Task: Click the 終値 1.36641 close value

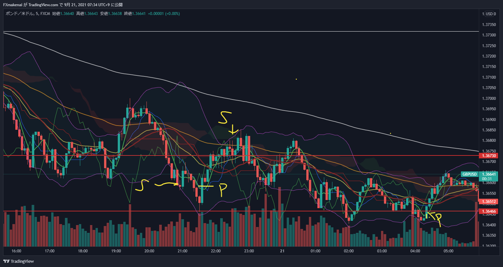Action: coord(135,14)
